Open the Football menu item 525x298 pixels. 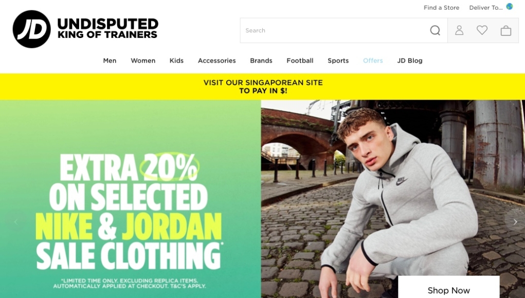point(300,61)
